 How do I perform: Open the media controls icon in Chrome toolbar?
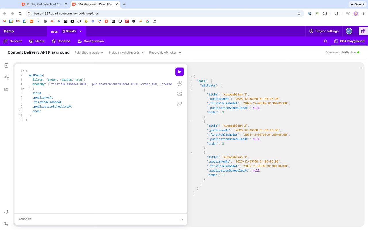click(348, 13)
